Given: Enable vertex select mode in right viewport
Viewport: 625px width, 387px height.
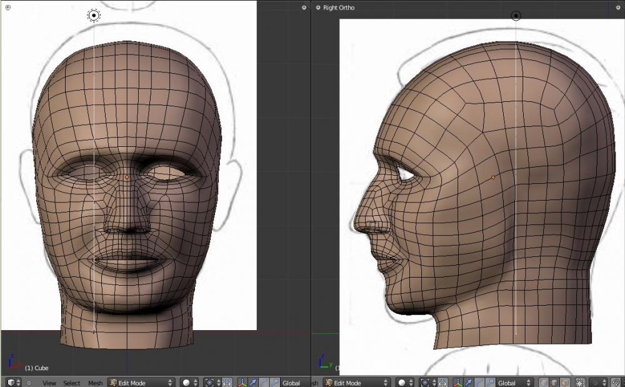Looking at the screenshot, I should tap(543, 383).
